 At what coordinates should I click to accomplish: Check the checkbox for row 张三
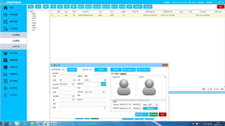(x=53, y=15)
